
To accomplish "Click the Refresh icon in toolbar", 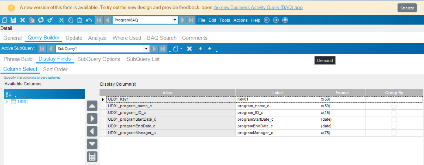I will point(41,20).
